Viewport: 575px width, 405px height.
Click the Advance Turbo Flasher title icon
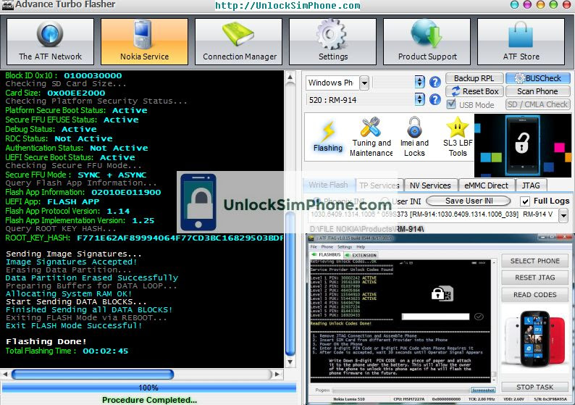click(x=7, y=5)
